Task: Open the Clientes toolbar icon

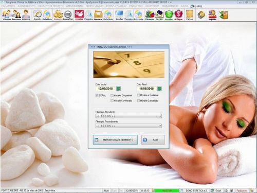Action: [x=7, y=15]
